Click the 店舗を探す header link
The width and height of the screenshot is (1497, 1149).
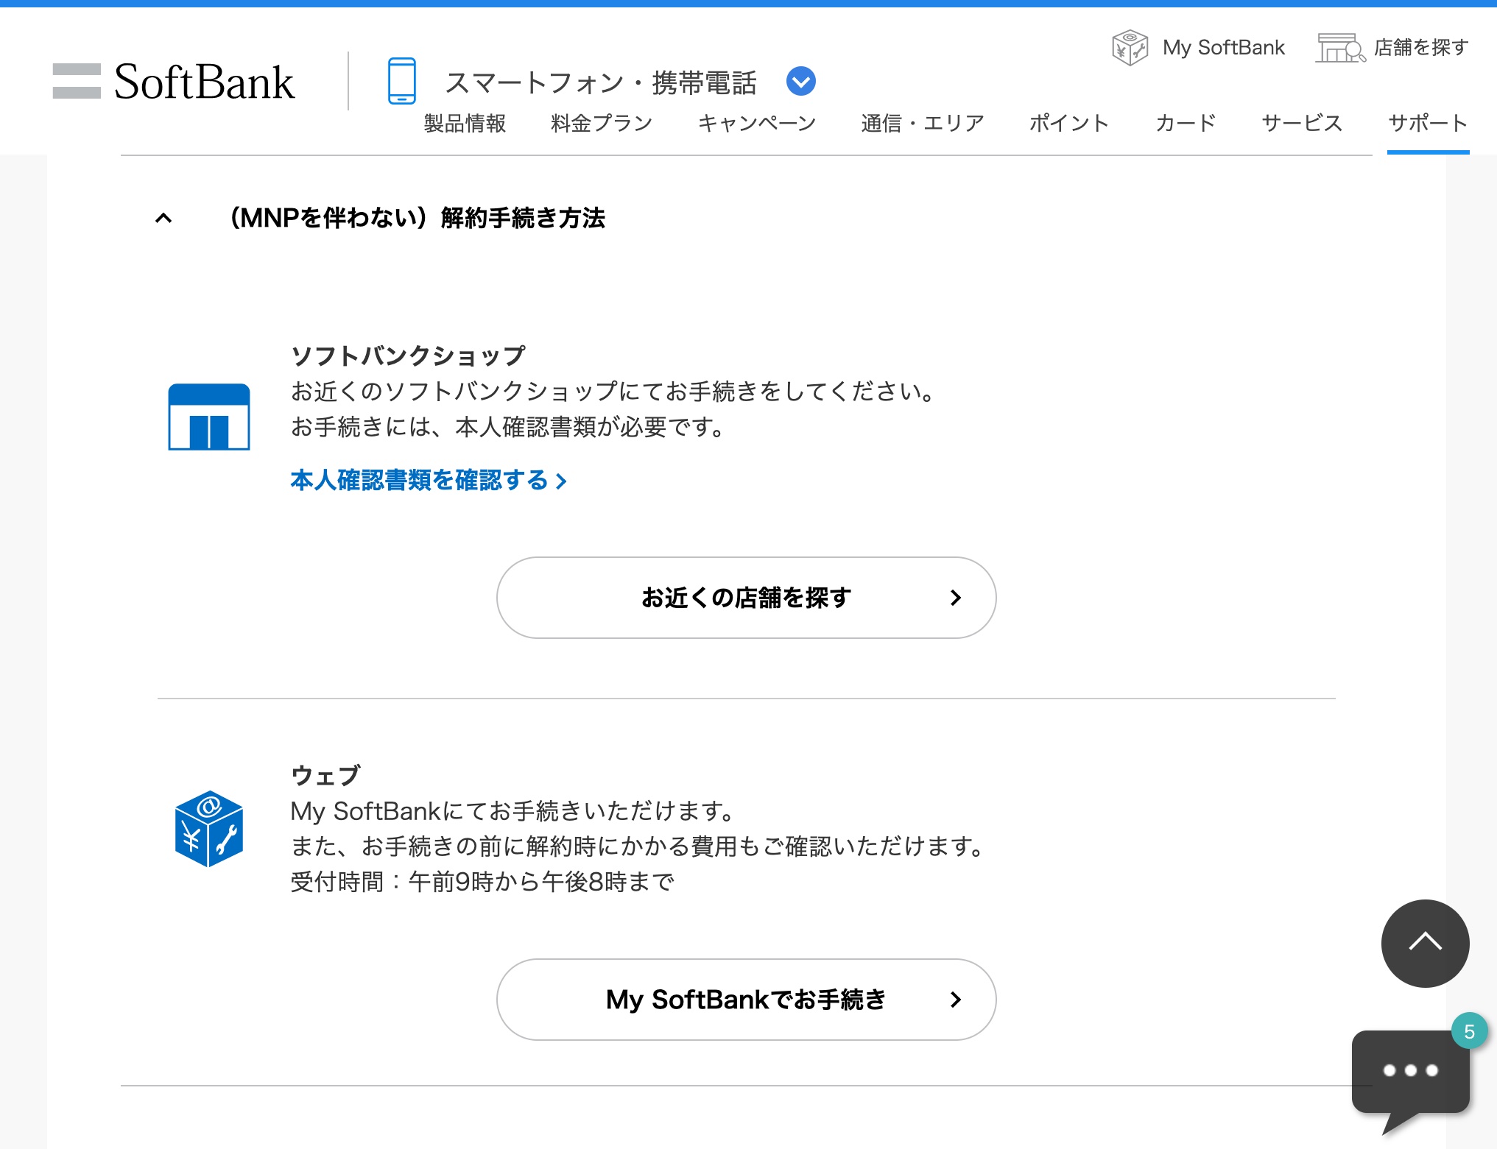tap(1420, 48)
